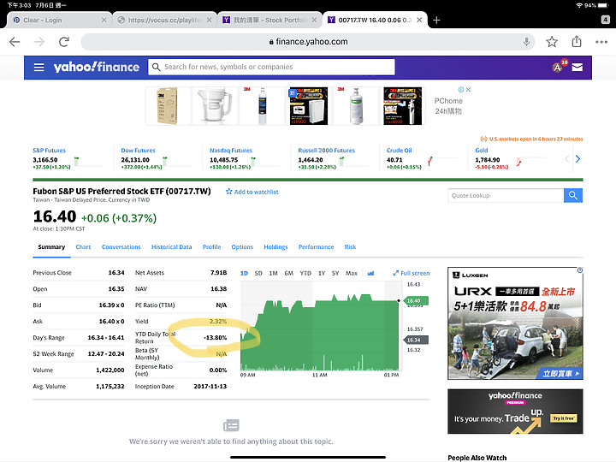This screenshot has height=462, width=616.
Task: Open profile avatar with notification badge
Action: [x=558, y=68]
